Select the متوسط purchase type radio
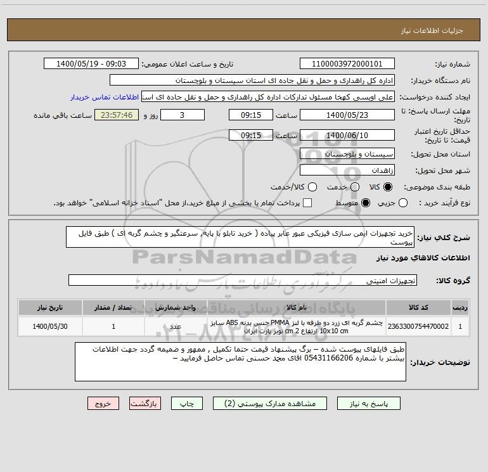This screenshot has height=472, width=488. (366, 203)
